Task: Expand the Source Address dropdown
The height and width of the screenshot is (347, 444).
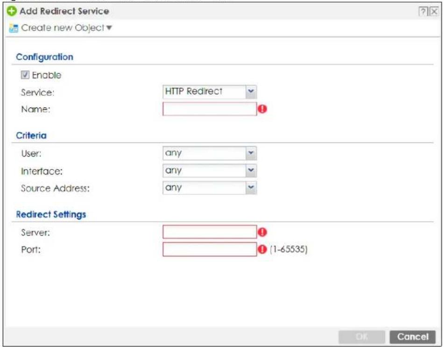Action: pyautogui.click(x=251, y=188)
